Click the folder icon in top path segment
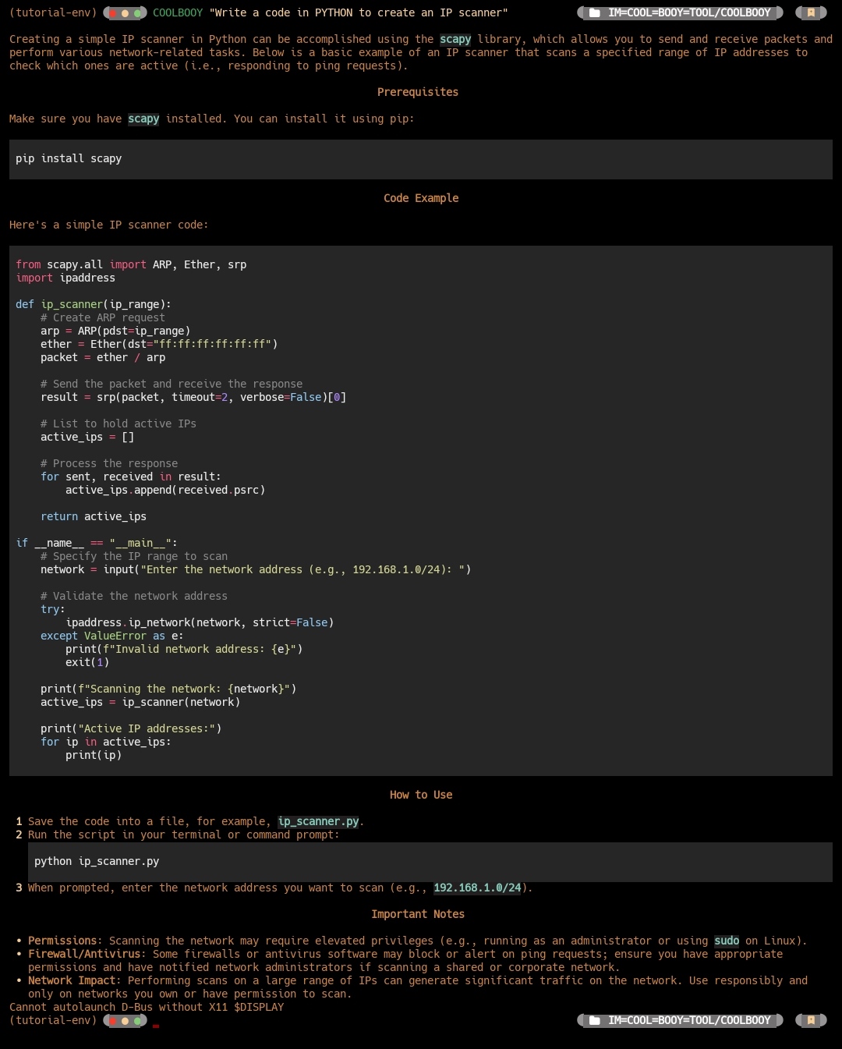 tap(595, 13)
